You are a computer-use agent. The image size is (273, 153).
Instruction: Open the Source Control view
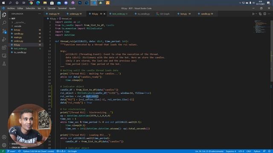click(4, 31)
